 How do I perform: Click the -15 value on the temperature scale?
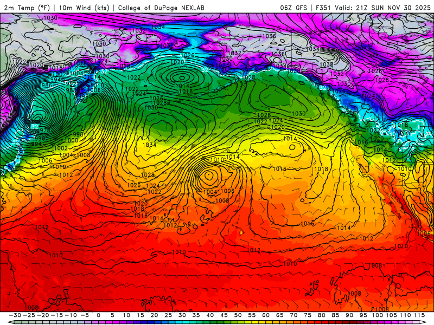tap(57, 315)
